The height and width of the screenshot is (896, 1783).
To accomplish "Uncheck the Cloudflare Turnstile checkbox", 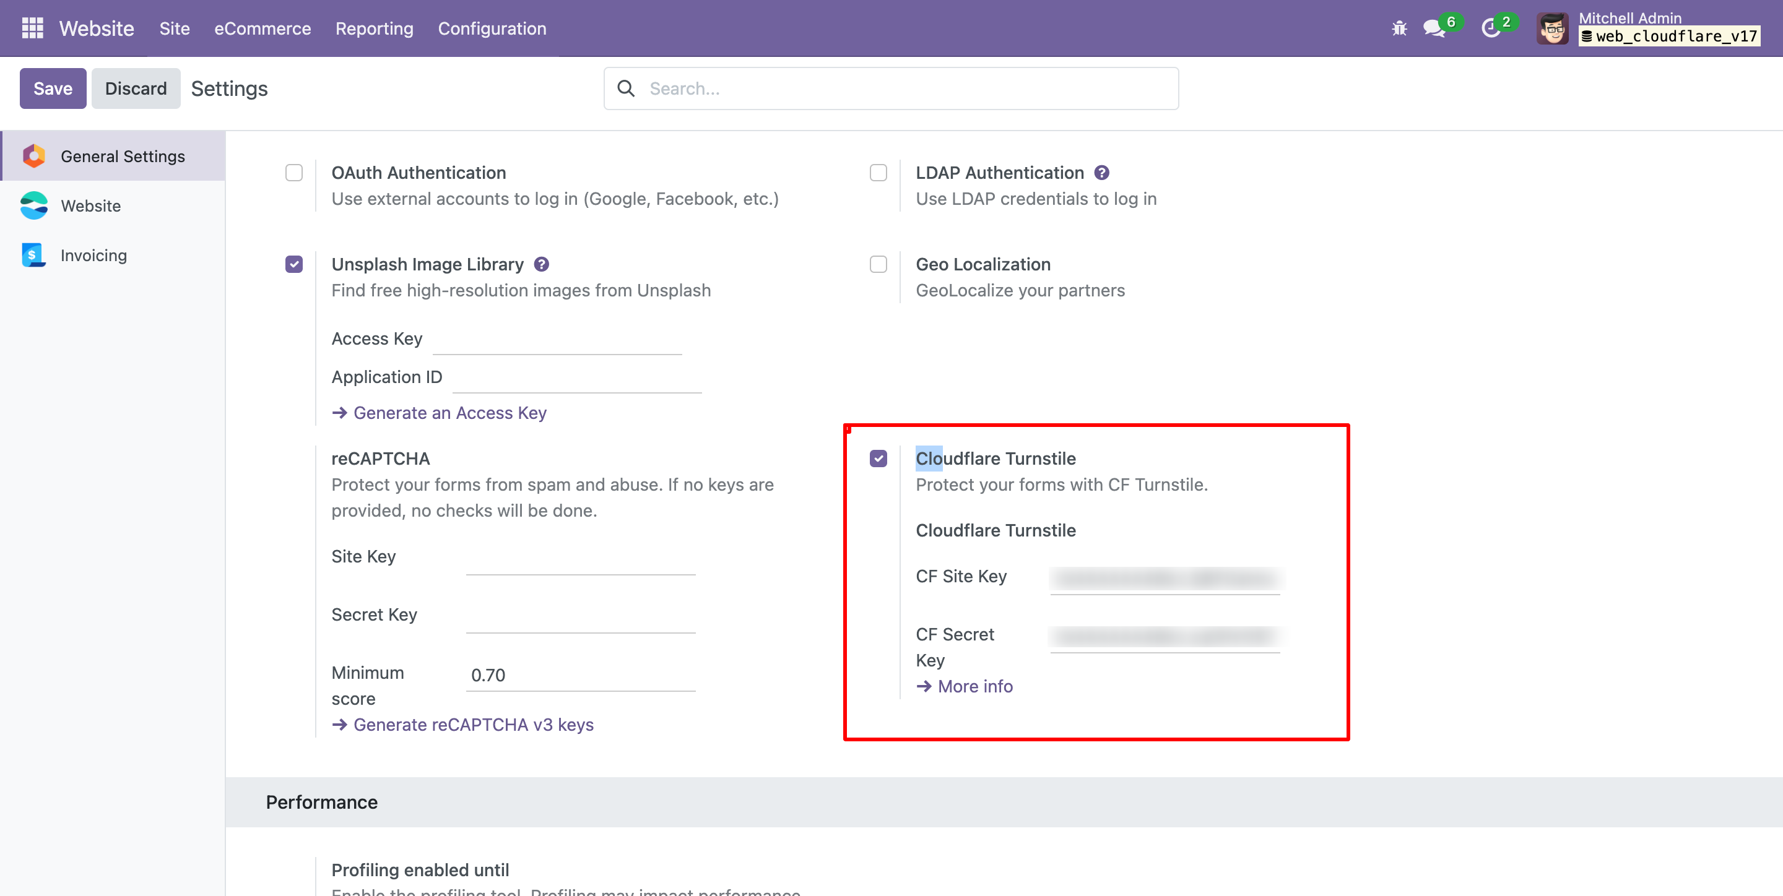I will 878,459.
